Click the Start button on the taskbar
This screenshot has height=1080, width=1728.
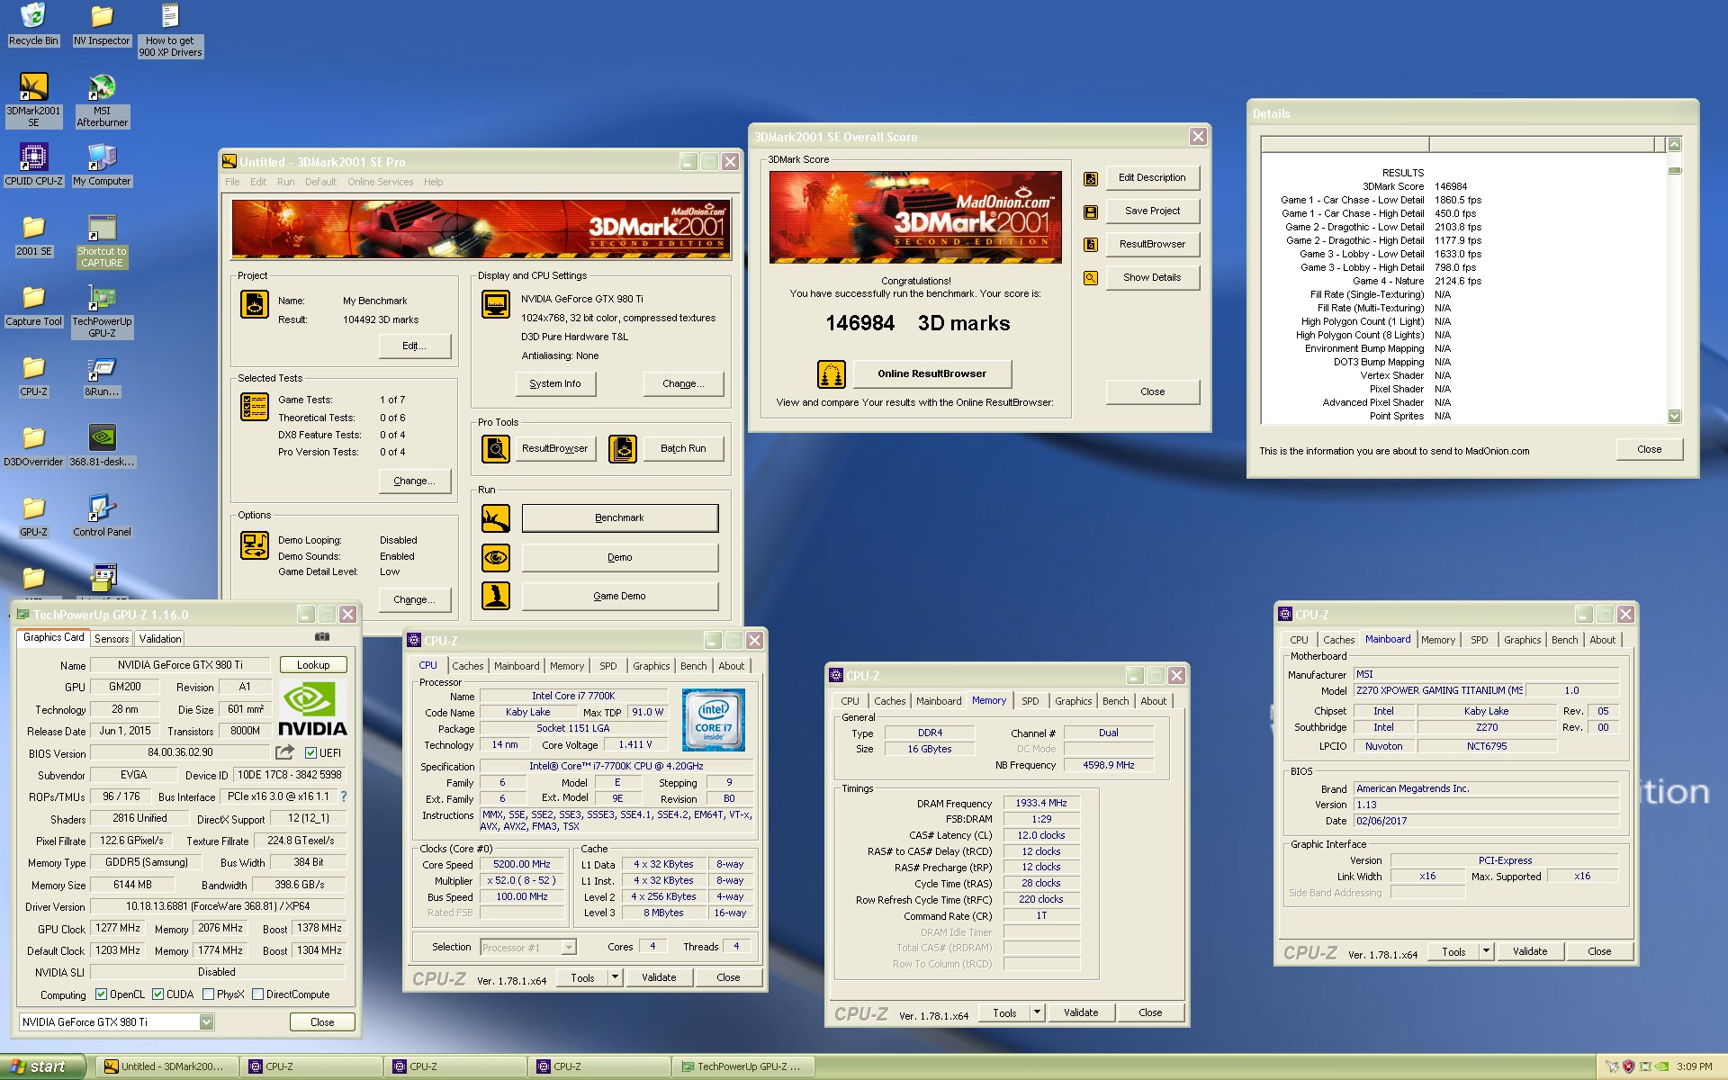(x=42, y=1066)
